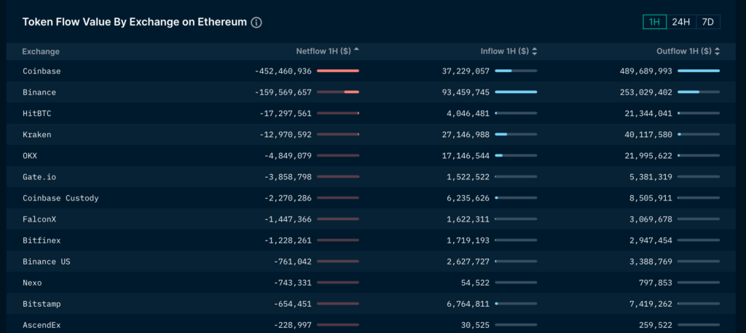Switch to the 1H time range

tap(654, 22)
